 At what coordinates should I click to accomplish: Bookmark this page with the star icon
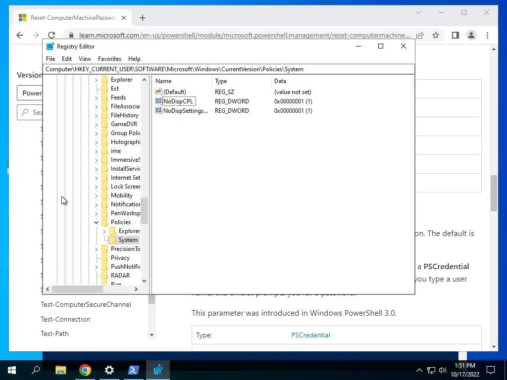pyautogui.click(x=436, y=35)
